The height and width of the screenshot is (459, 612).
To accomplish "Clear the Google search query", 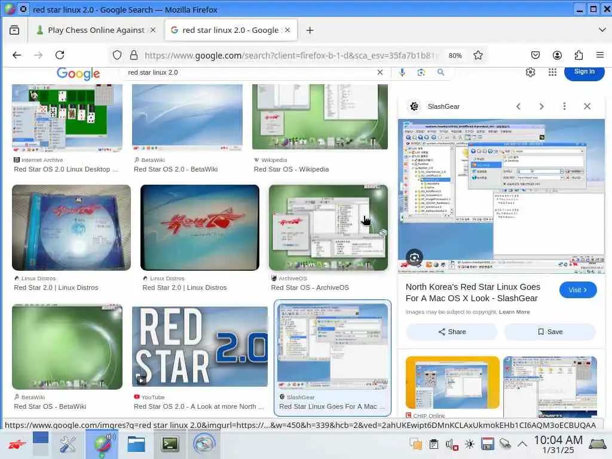I will pyautogui.click(x=380, y=72).
